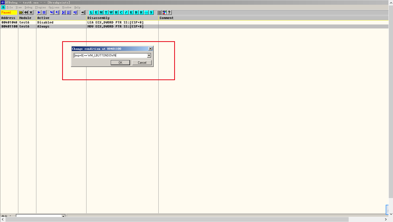
Task: Open the Plugins menu
Action: pyautogui.click(x=41, y=7)
